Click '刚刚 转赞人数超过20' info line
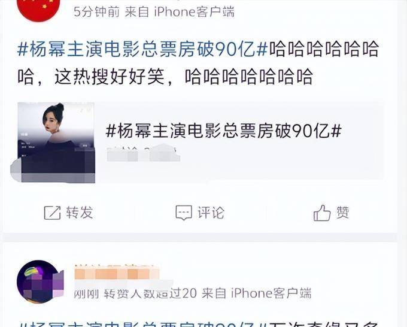407x327 pixels. click(x=135, y=293)
